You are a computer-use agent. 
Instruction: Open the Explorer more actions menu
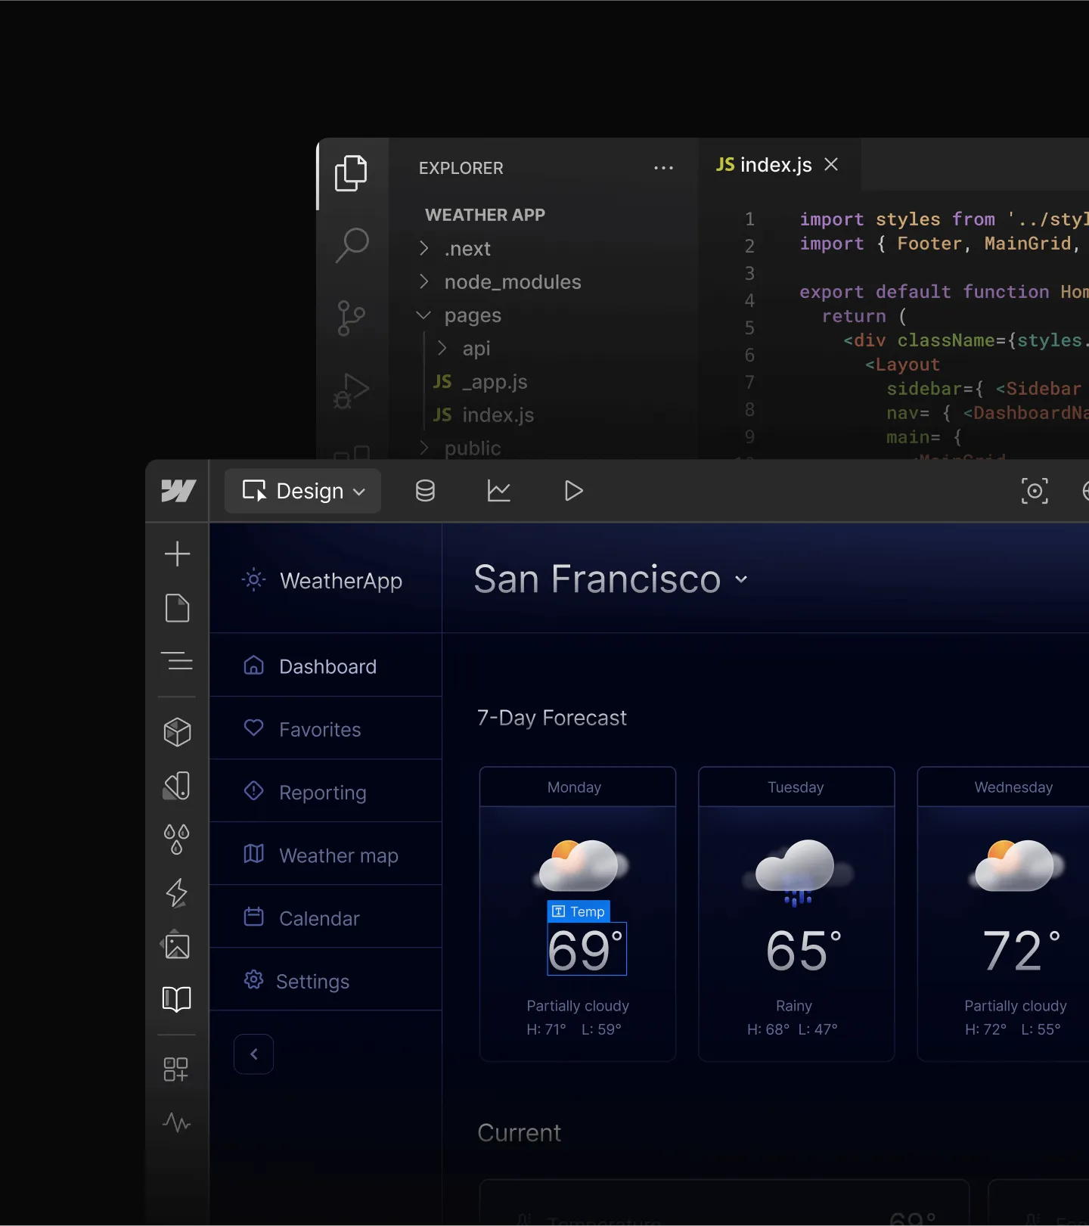[x=663, y=168]
